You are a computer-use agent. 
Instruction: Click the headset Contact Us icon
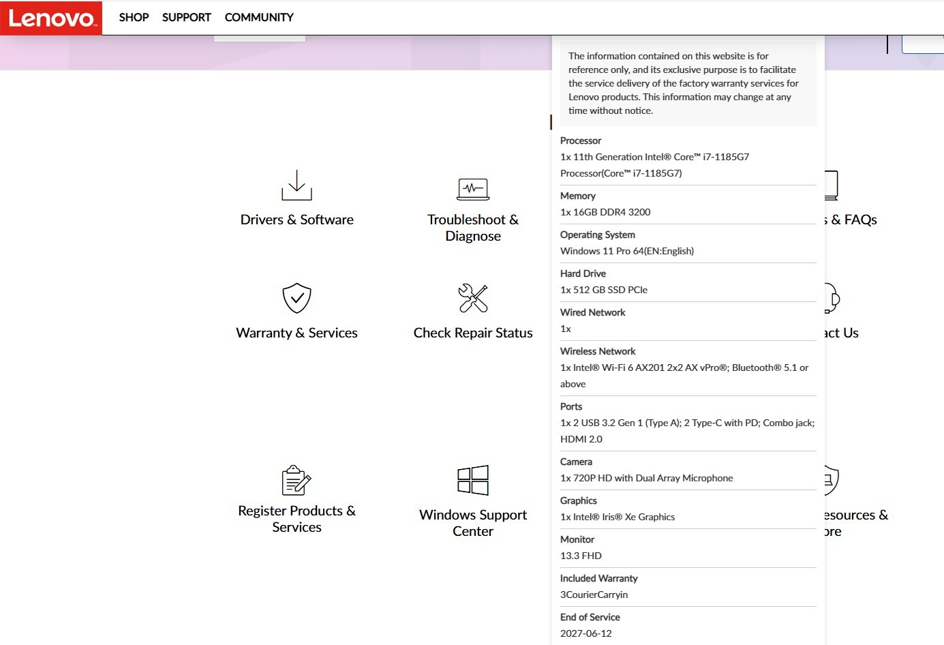832,298
